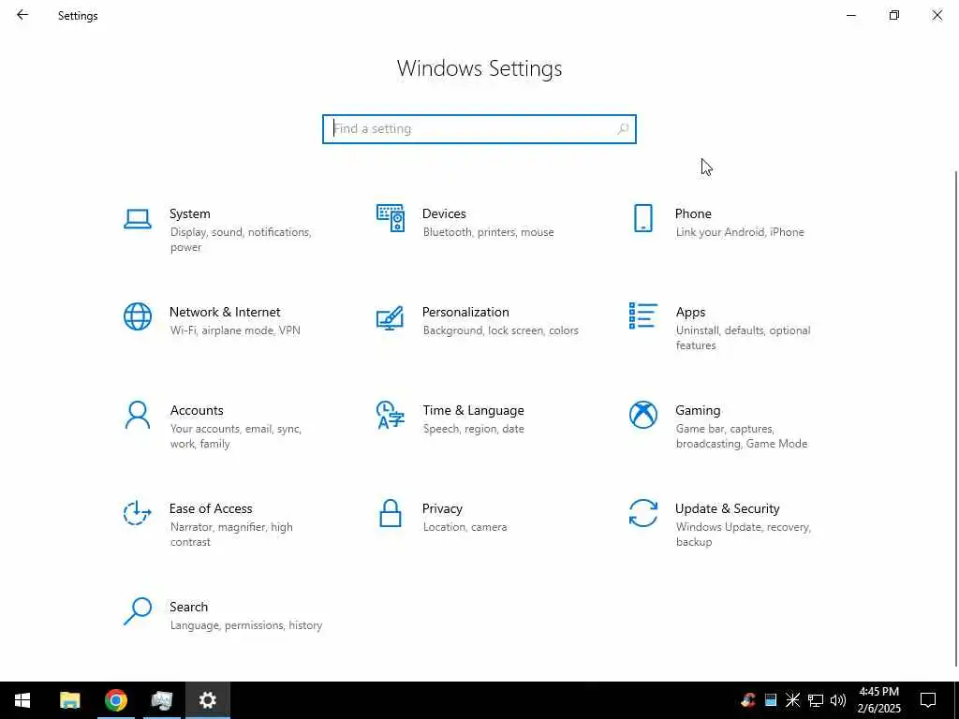The width and height of the screenshot is (959, 719).
Task: Click the asterisk-shaped tray icon
Action: pyautogui.click(x=792, y=700)
